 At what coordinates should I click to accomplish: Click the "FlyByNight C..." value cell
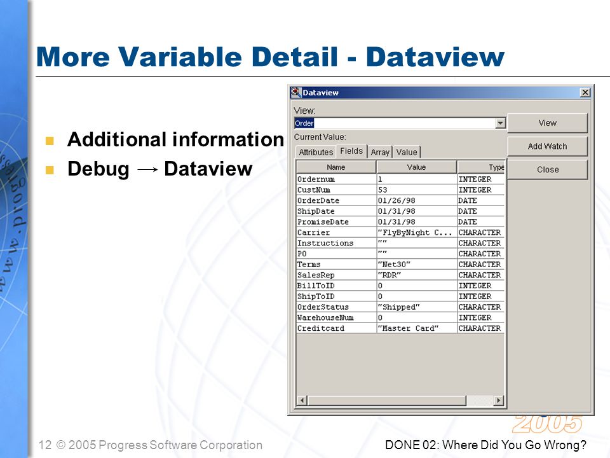coord(417,233)
